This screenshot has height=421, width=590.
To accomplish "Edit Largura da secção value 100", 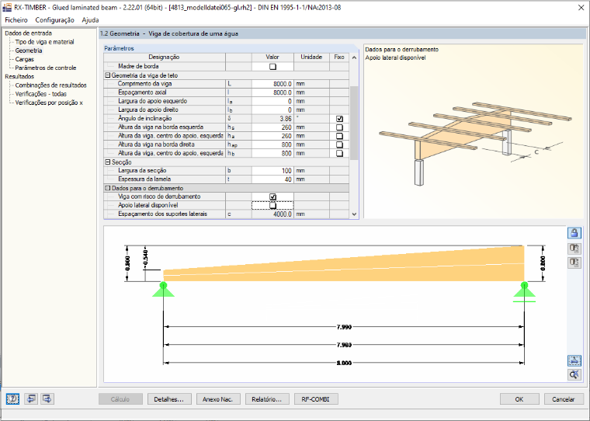I will [x=272, y=171].
